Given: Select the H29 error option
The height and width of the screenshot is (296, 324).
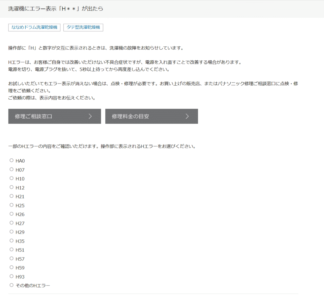Looking at the screenshot, I should [12, 231].
